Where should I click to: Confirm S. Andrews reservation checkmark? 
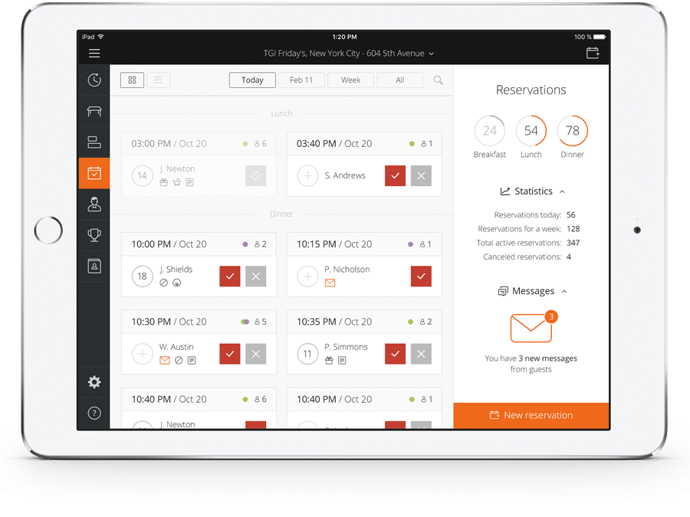(x=395, y=175)
